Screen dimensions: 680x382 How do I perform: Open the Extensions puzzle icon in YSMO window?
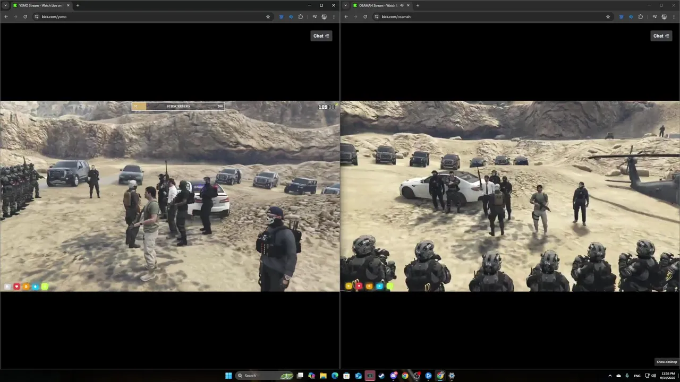coord(301,16)
